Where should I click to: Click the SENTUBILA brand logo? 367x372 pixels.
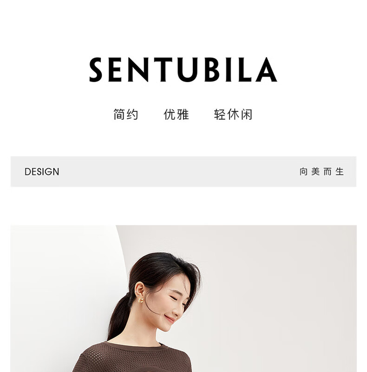[x=183, y=70]
